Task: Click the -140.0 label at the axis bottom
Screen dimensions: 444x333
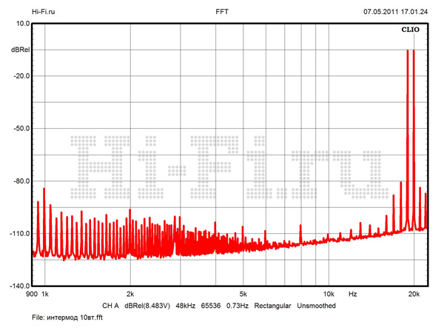Action: click(x=18, y=286)
